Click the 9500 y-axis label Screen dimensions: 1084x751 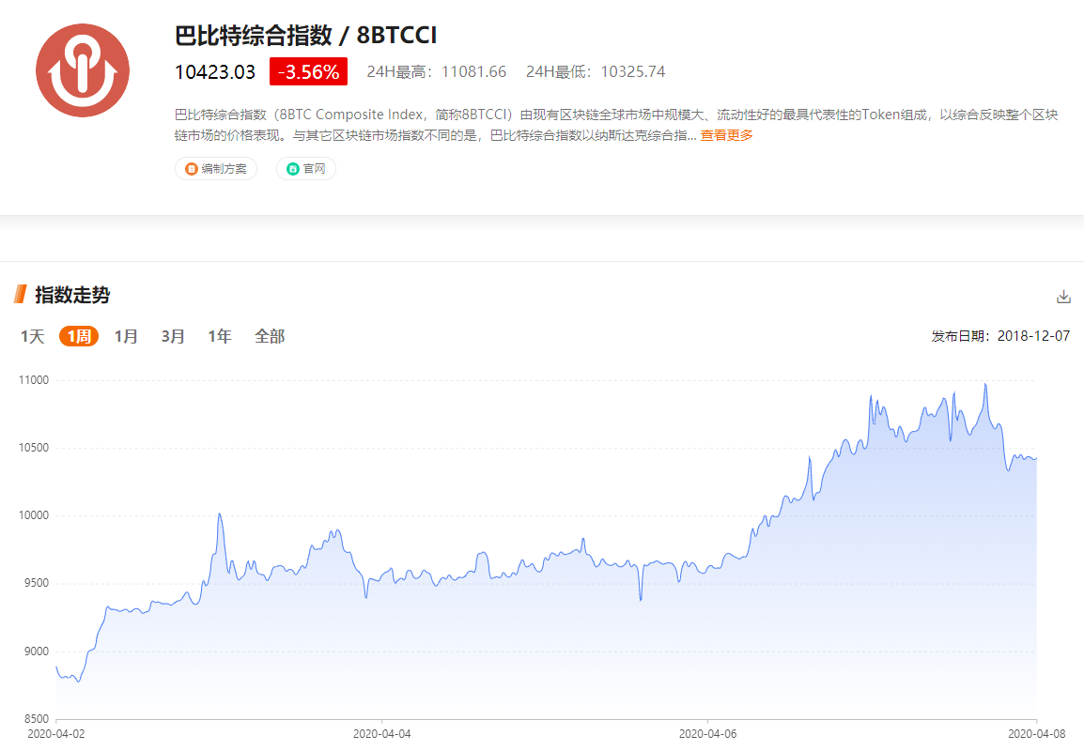click(36, 583)
